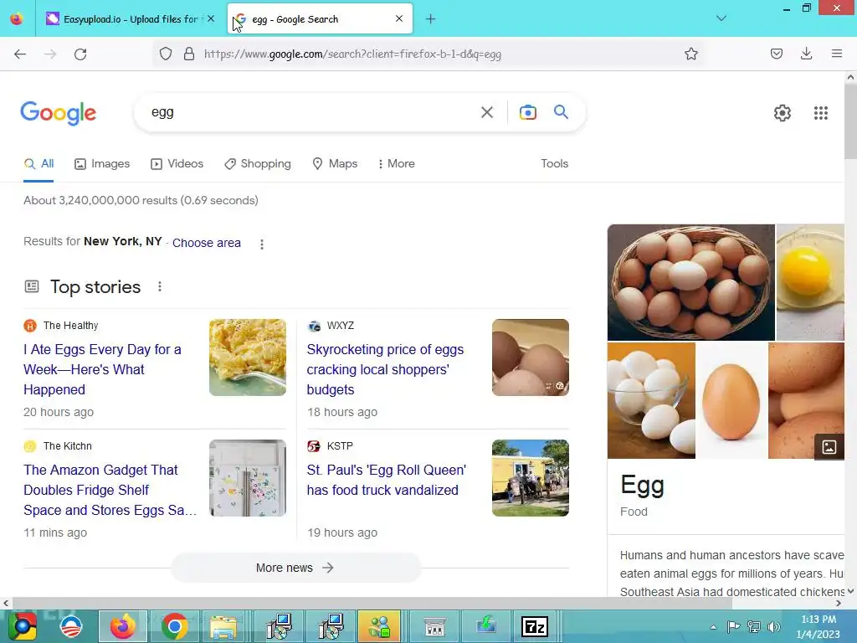Click the Action Center flag tray icon
This screenshot has width=857, height=643.
(x=733, y=626)
